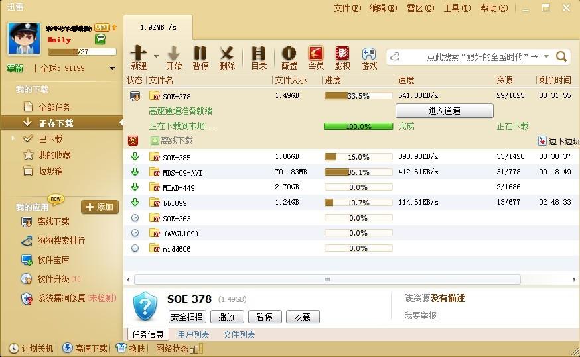
Task: Click the 我要举报 link
Action: coord(421,315)
